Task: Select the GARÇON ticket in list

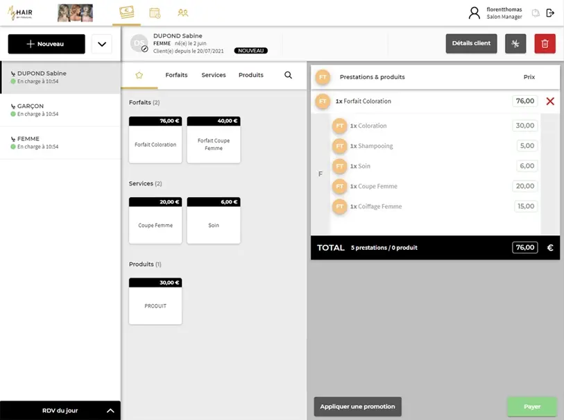Action: 60,110
